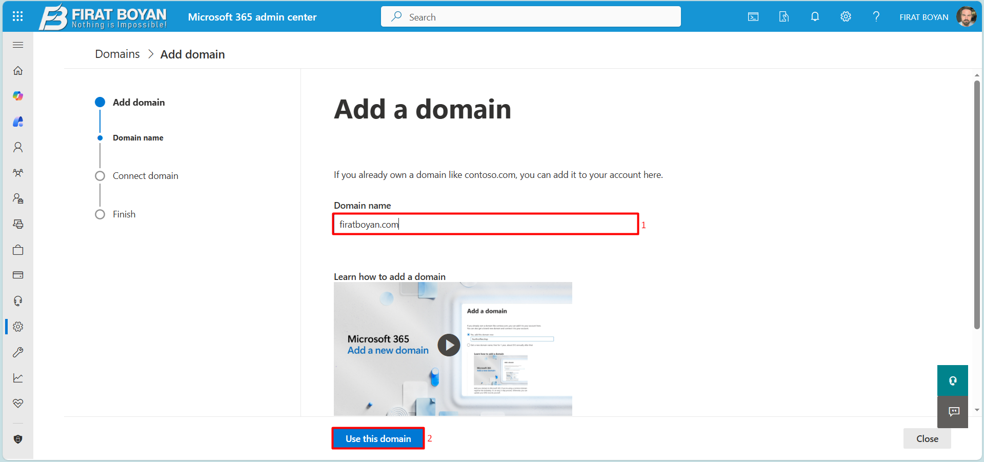Open the notifications bell

[x=815, y=16]
